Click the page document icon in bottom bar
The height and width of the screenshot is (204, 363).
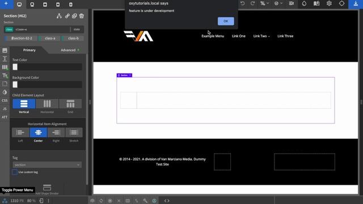(x=41, y=201)
